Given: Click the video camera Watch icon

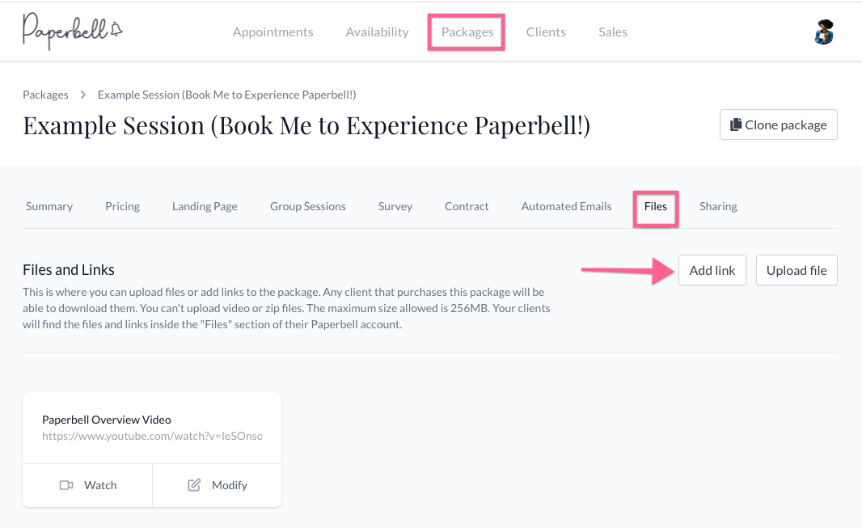Looking at the screenshot, I should click(66, 485).
